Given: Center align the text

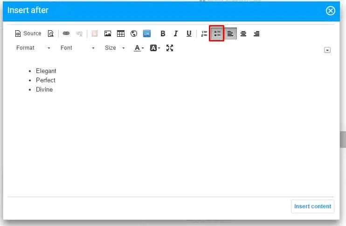Looking at the screenshot, I should (x=243, y=33).
